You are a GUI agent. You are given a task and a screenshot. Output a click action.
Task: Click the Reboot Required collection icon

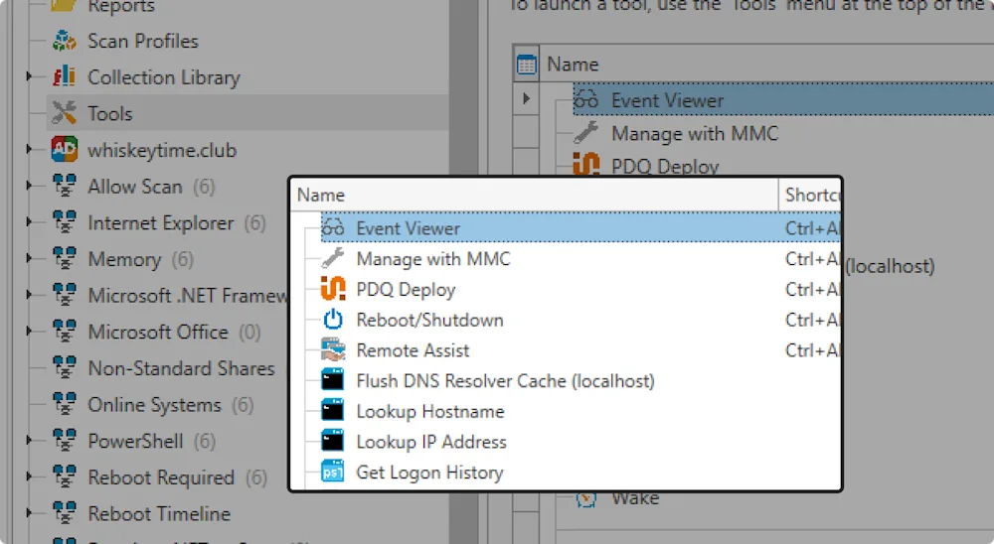(64, 476)
